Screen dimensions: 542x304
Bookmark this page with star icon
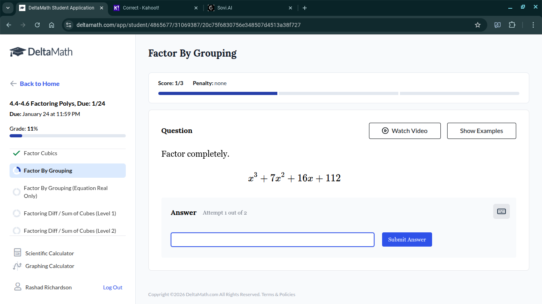pos(478,25)
